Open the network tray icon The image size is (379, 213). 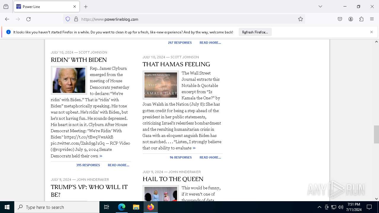(334, 207)
